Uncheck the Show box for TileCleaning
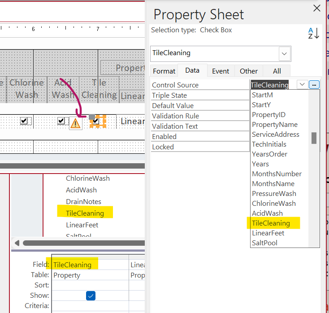 pos(91,296)
